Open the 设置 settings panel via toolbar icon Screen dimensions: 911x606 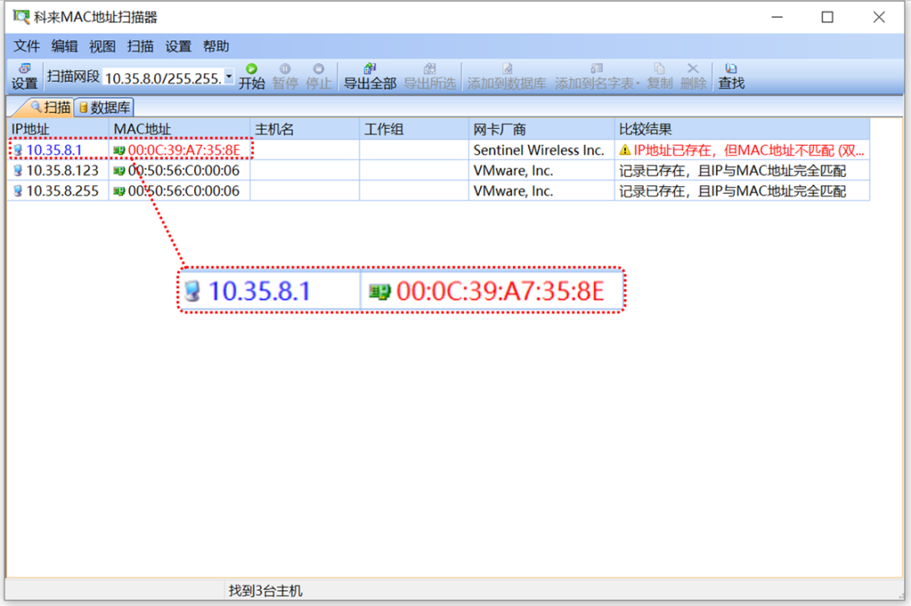point(24,76)
